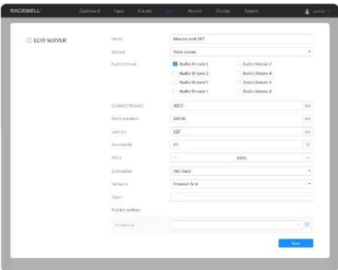Click the back arrow beside EDIT SERVER
Image resolution: width=338 pixels, height=270 pixels.
click(29, 40)
